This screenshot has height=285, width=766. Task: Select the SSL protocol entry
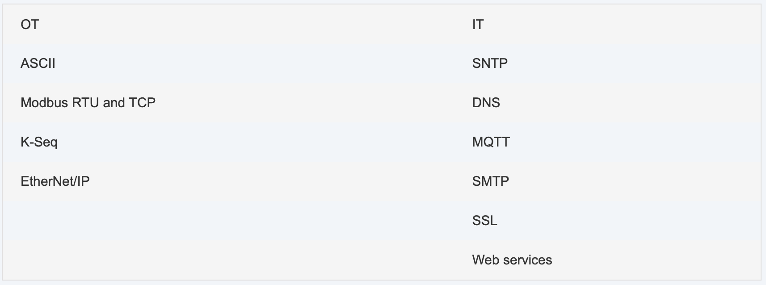point(485,221)
